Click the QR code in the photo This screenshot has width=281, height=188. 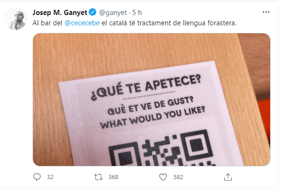point(161,148)
